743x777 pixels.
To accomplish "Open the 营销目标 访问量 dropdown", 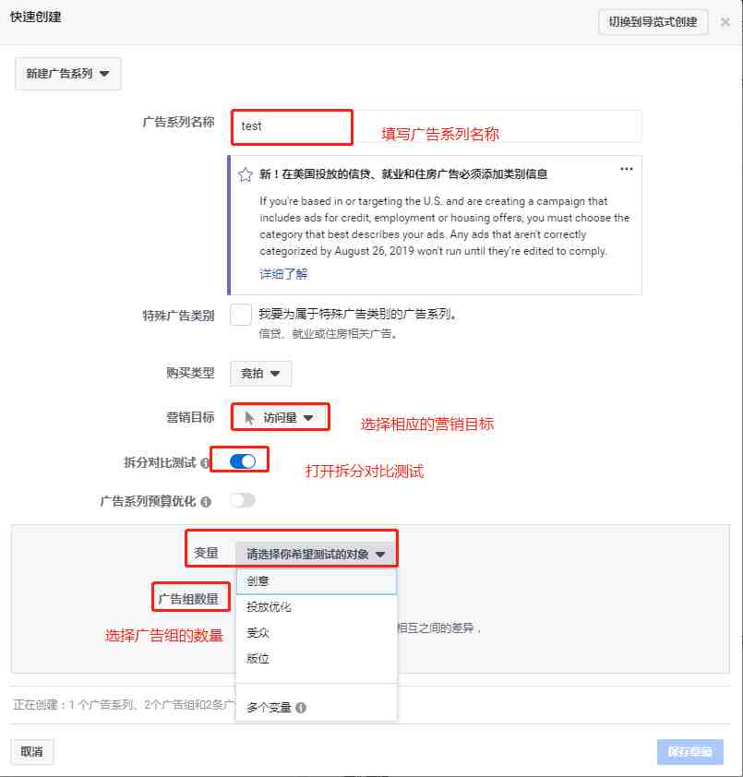I will 280,418.
